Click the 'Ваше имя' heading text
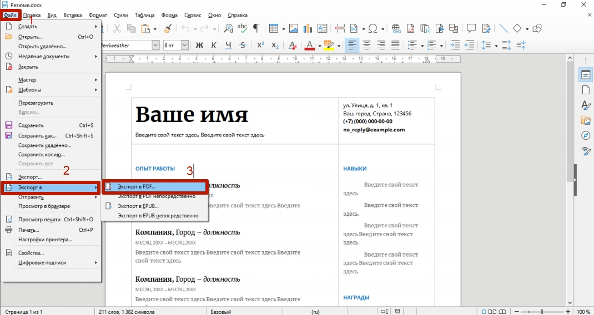 pos(192,114)
